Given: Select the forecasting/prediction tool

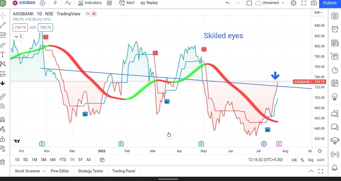Looking at the screenshot, I should [x=3, y=73].
